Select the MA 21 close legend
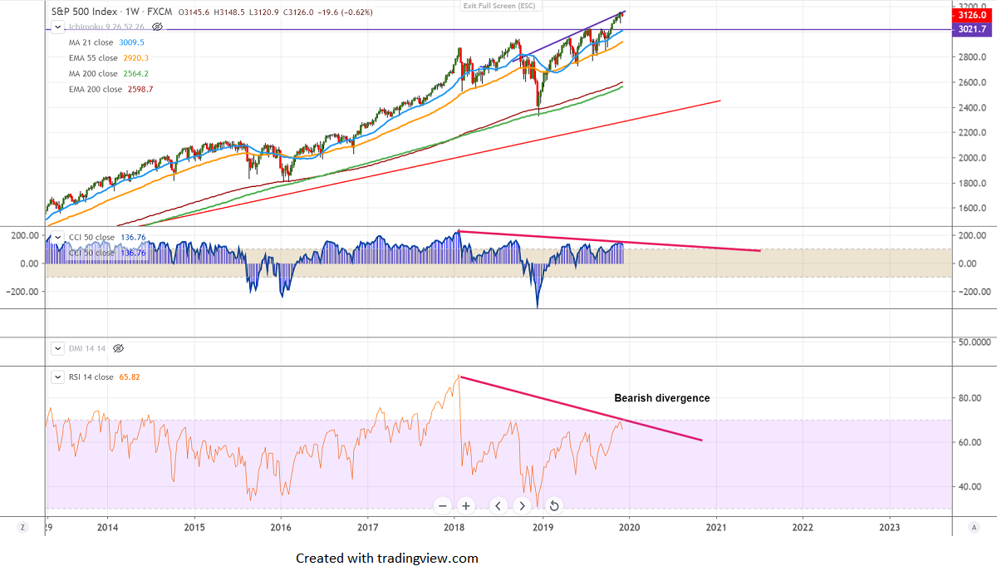The height and width of the screenshot is (576, 997). point(106,42)
